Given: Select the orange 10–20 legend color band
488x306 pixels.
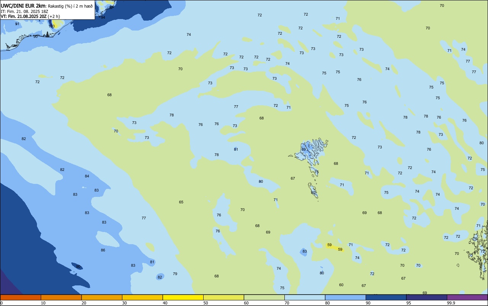Looking at the screenshot, I should tap(61, 297).
